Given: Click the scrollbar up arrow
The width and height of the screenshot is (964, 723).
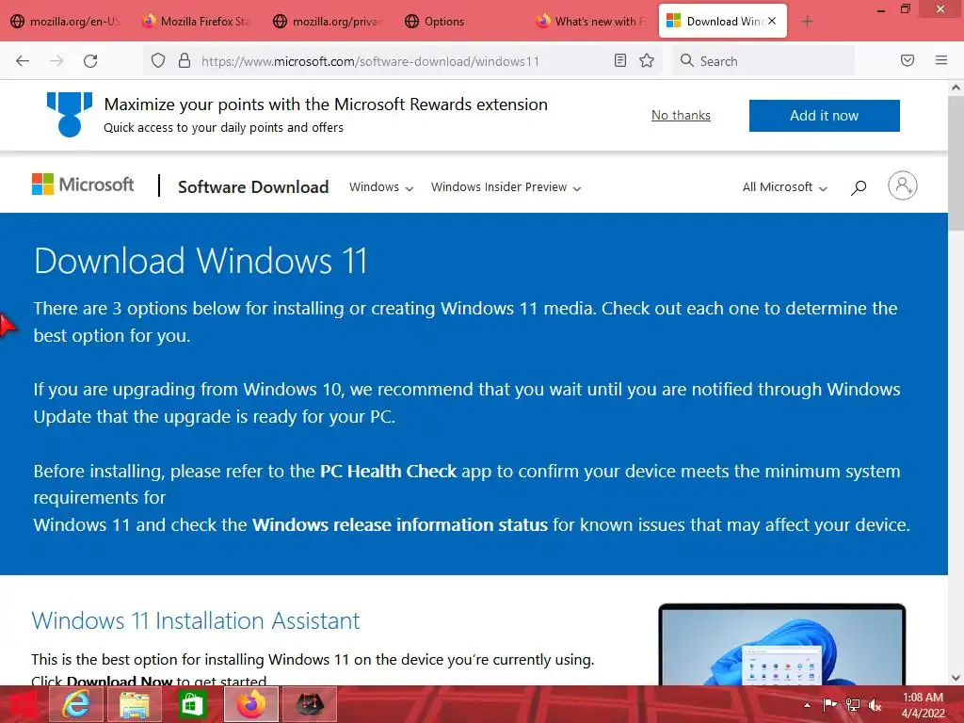Looking at the screenshot, I should coord(956,88).
